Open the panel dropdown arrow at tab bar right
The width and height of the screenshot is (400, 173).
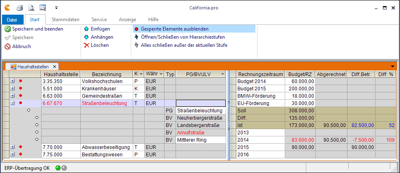point(392,66)
